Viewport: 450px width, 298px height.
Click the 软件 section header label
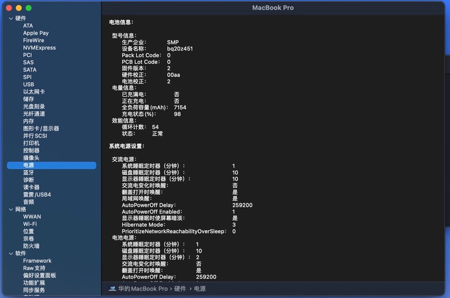click(x=21, y=254)
